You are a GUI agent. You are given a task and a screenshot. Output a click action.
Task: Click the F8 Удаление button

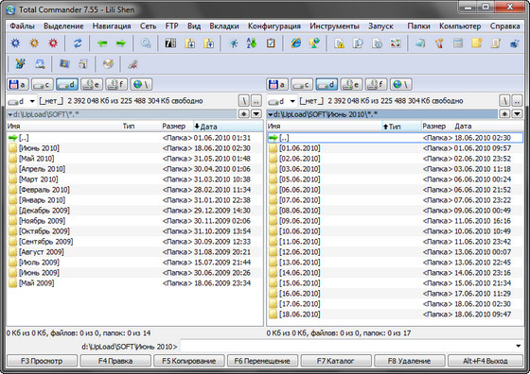pos(409,361)
